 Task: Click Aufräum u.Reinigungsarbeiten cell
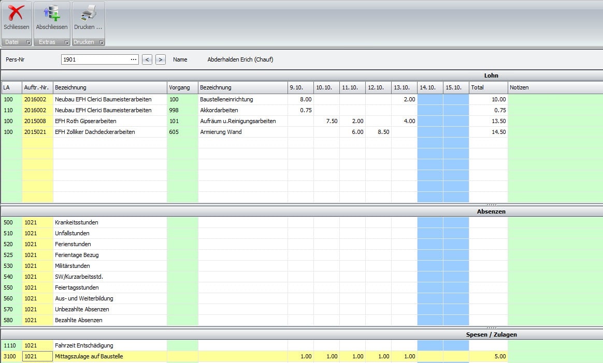click(x=242, y=121)
